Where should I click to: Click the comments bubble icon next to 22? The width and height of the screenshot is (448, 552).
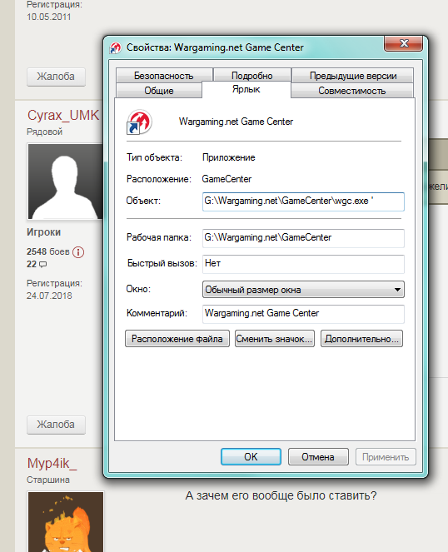42,265
